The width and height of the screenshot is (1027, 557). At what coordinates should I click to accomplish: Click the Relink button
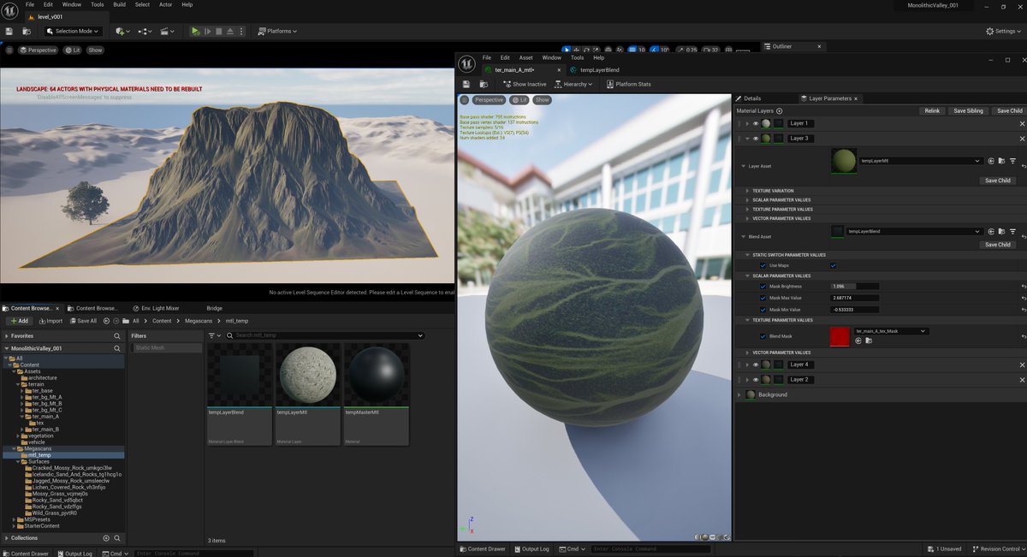(x=932, y=111)
